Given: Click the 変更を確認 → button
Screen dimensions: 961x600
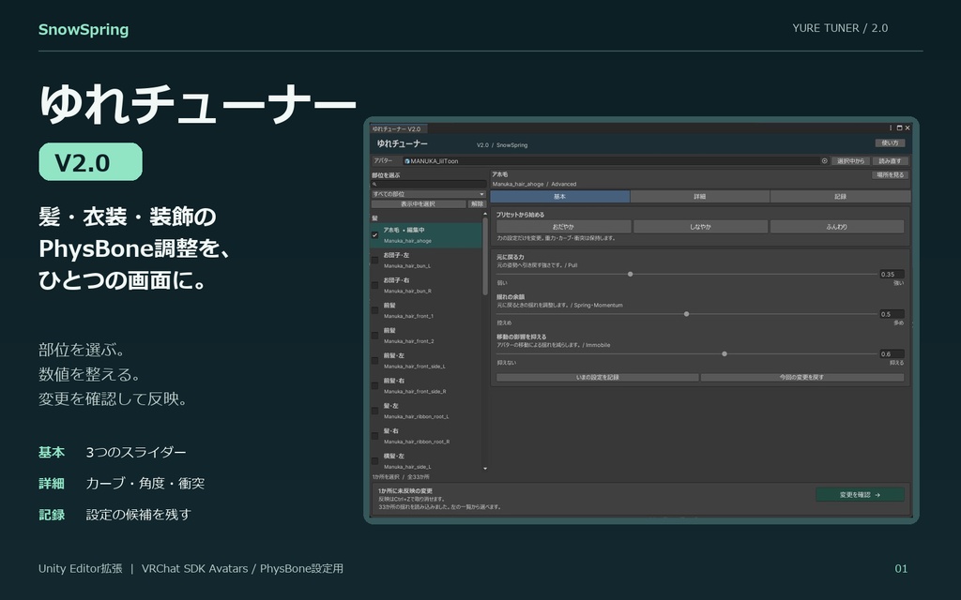Looking at the screenshot, I should 860,495.
